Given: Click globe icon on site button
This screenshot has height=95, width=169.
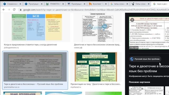Looking at the screenshot, I should click(x=132, y=59).
